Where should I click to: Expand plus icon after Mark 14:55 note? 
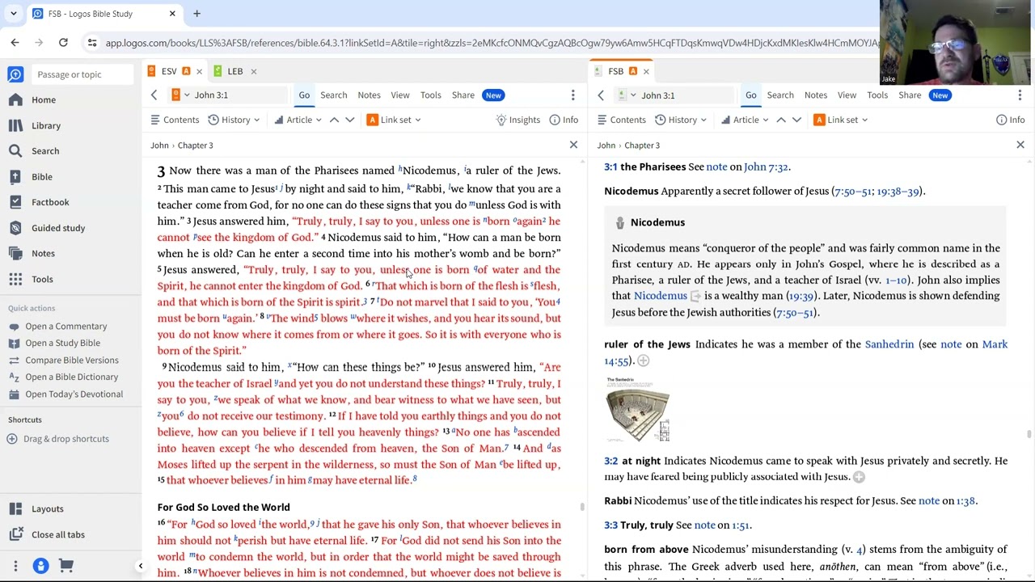(643, 361)
